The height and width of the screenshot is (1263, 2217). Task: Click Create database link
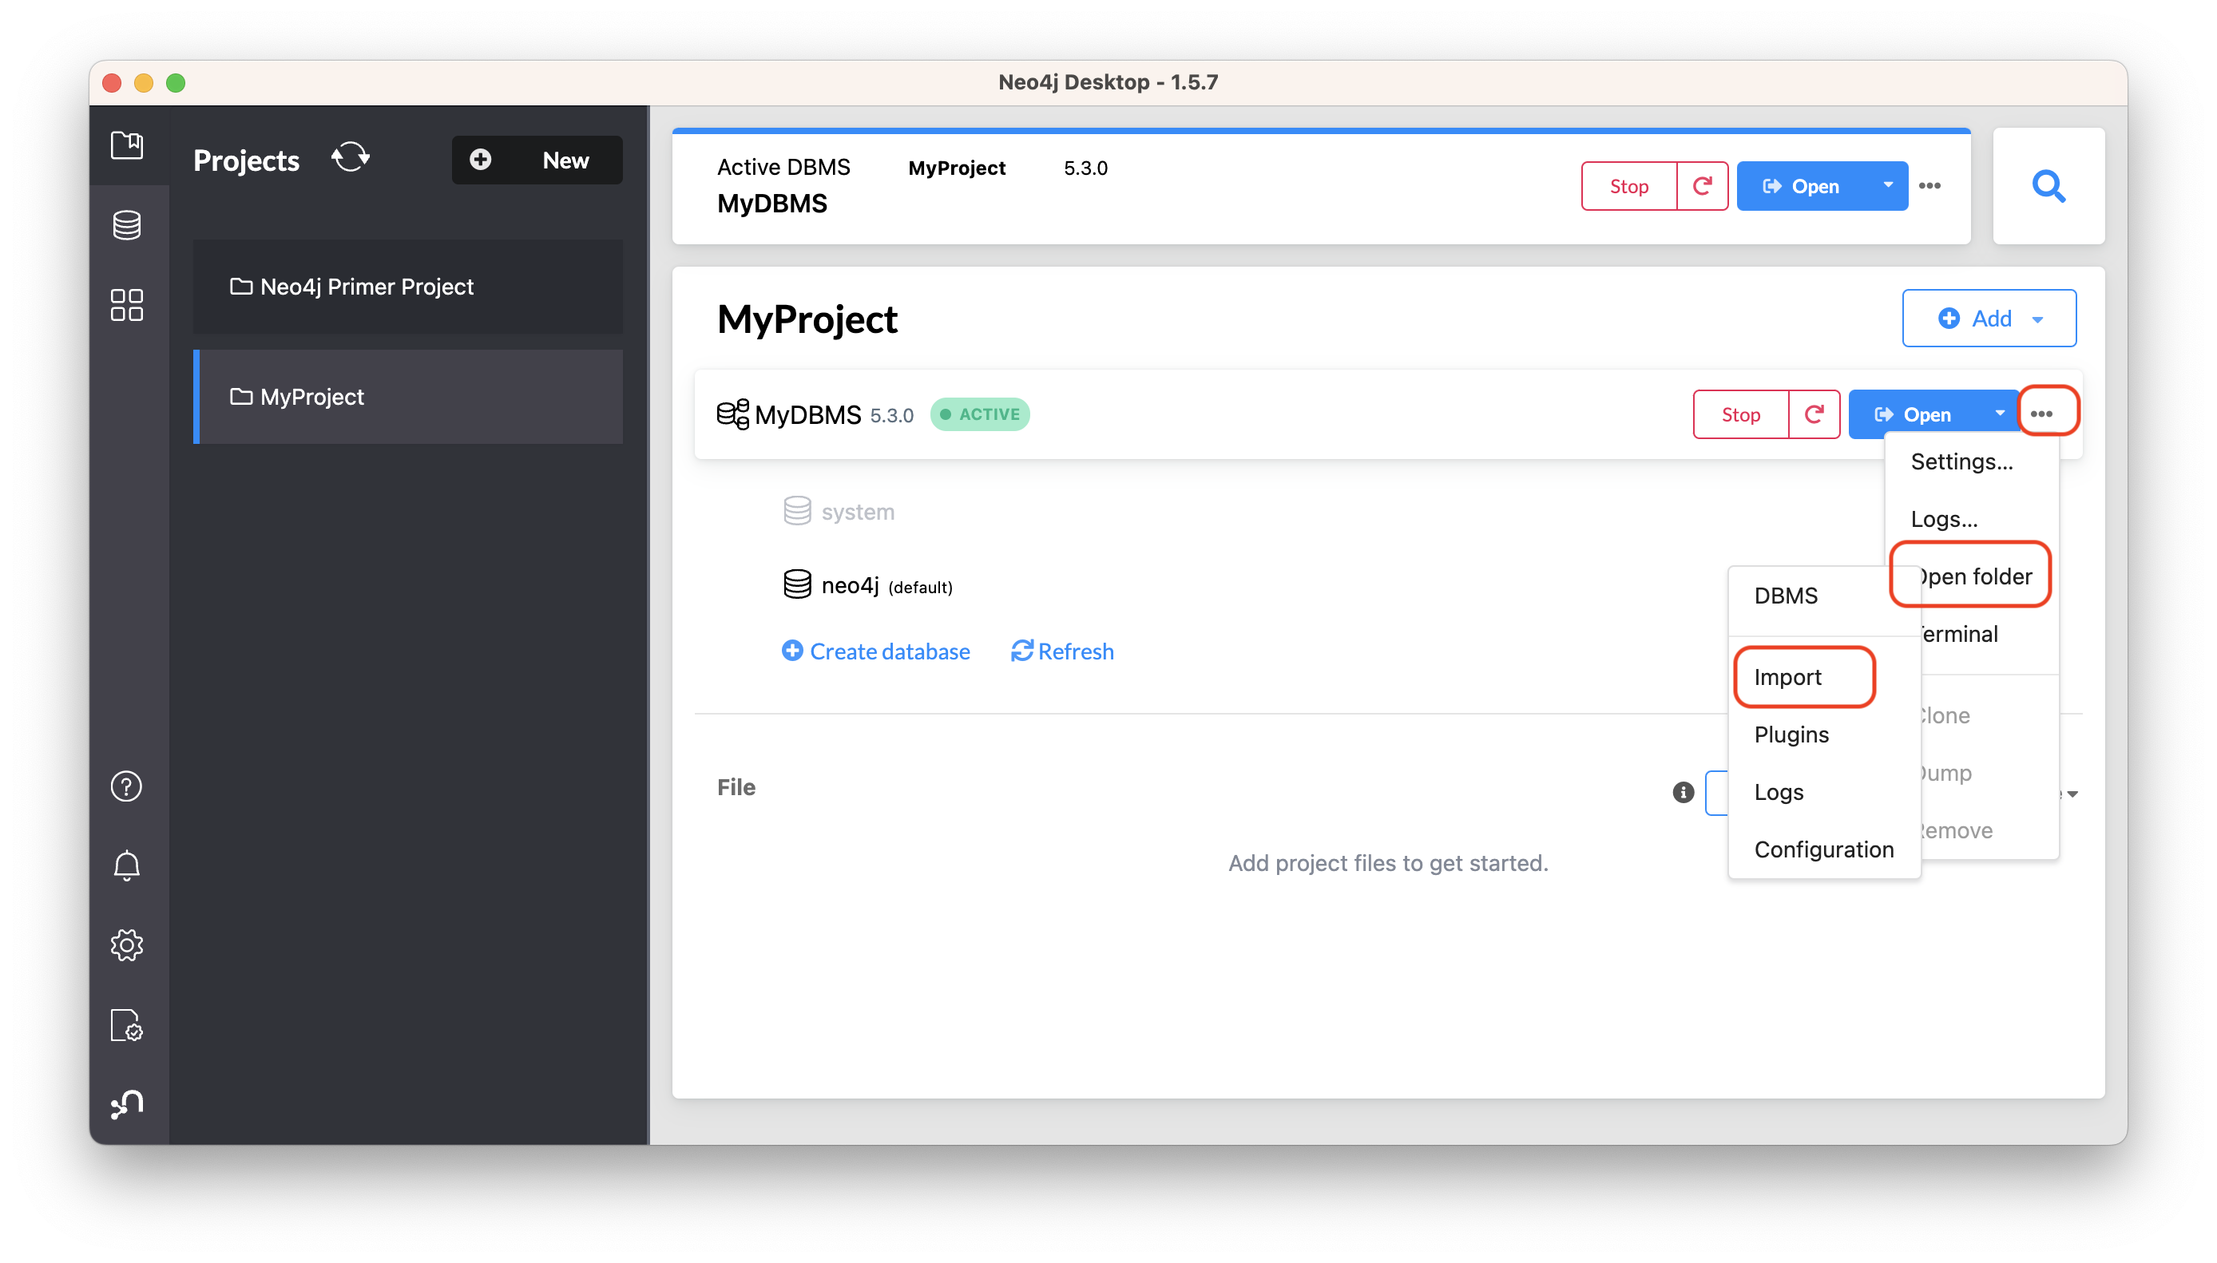tap(875, 650)
